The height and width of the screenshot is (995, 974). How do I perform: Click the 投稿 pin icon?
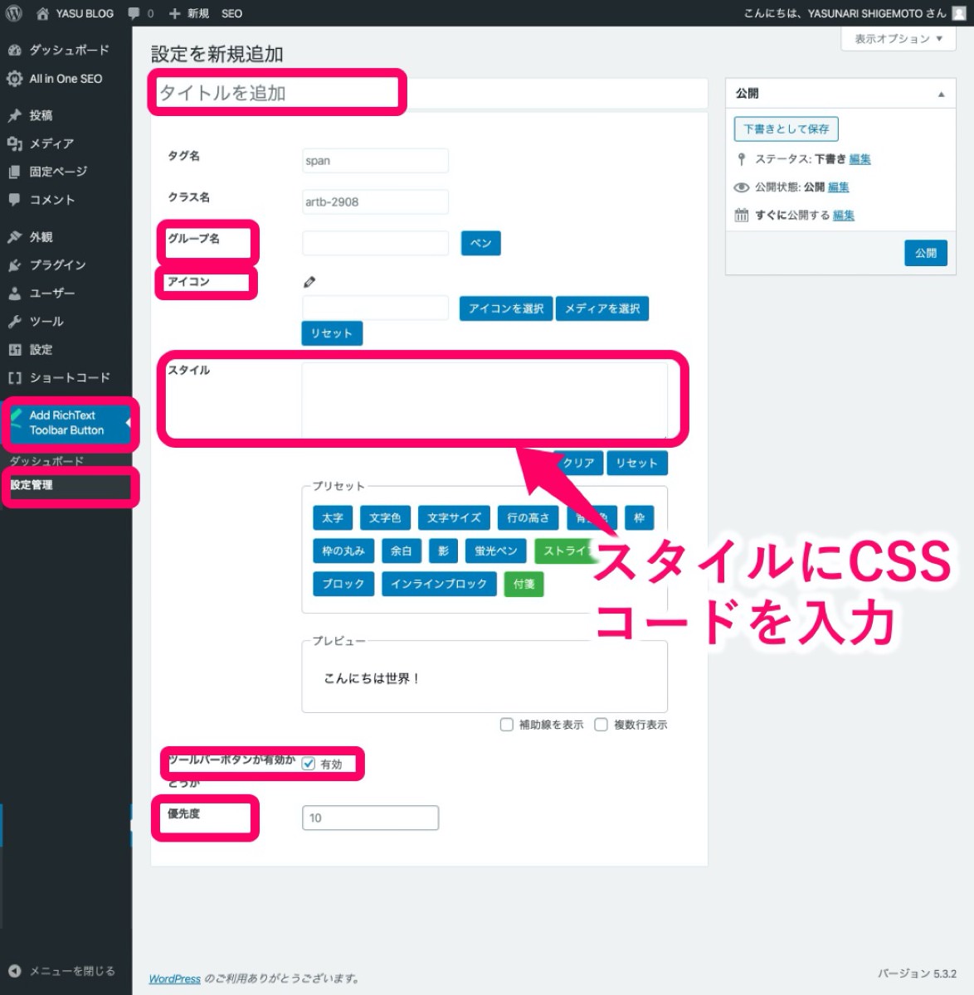(14, 115)
